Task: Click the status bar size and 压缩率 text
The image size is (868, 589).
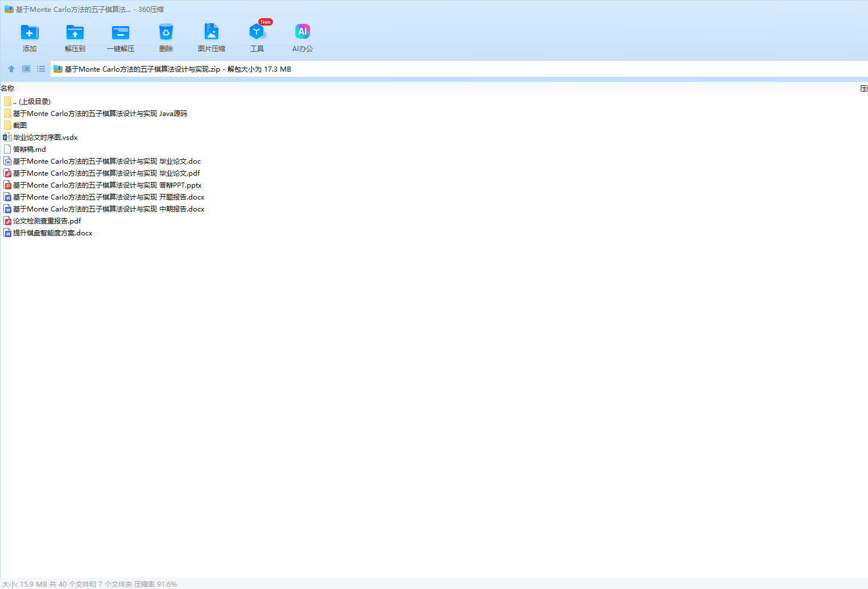Action: 89,584
